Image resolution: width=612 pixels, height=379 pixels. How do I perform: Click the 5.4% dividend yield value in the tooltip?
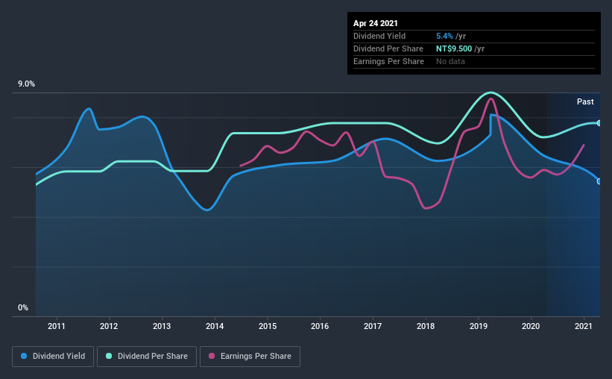444,36
